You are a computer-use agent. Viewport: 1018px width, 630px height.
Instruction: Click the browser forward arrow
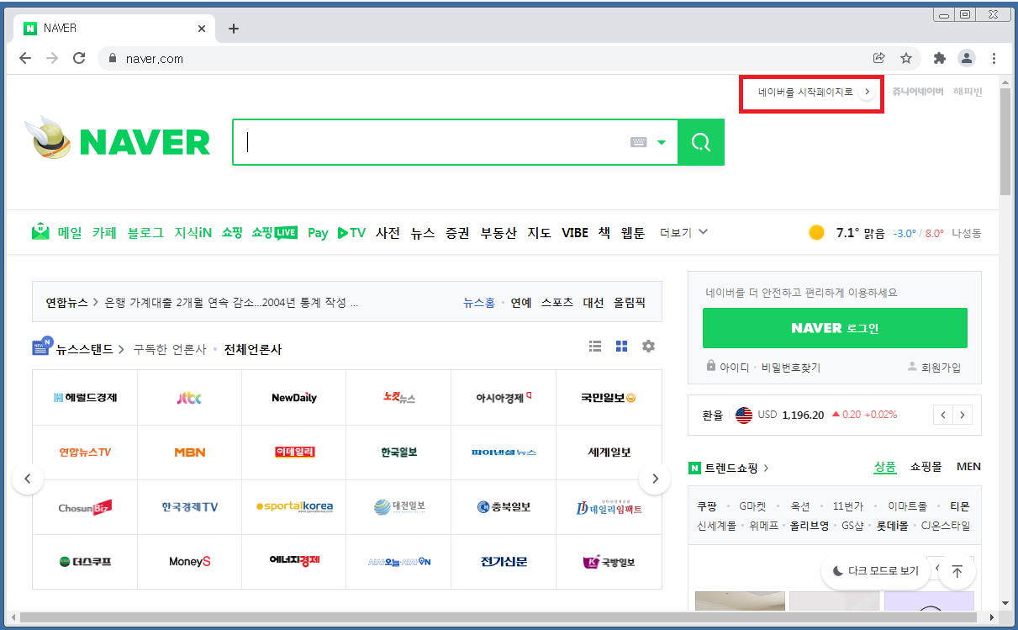[x=52, y=58]
